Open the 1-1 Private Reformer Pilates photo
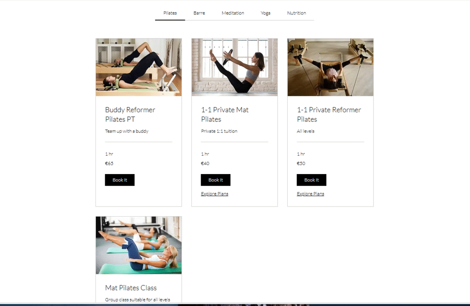Screen dimensions: 470x306 click(330, 67)
